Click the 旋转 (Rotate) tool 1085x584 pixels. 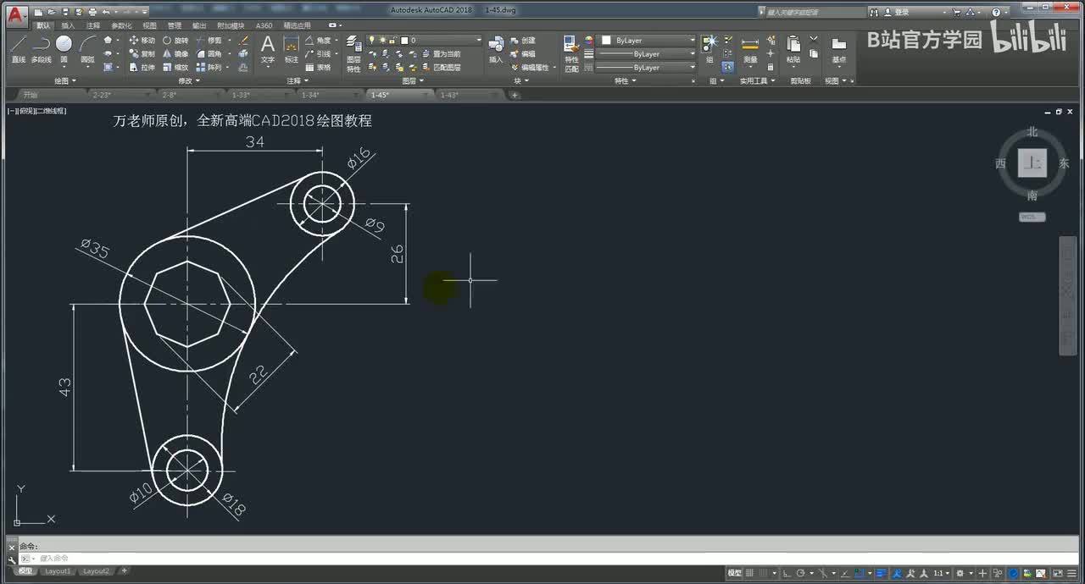pyautogui.click(x=175, y=40)
